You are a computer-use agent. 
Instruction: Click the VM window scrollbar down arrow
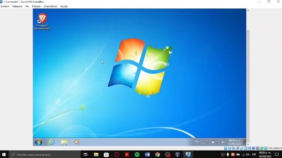pyautogui.click(x=248, y=144)
